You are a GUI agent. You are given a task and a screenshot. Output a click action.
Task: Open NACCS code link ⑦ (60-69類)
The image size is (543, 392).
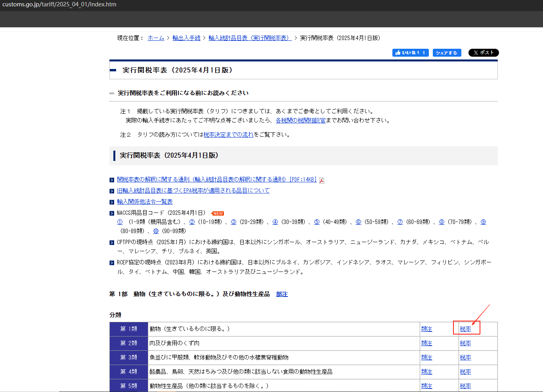400,222
